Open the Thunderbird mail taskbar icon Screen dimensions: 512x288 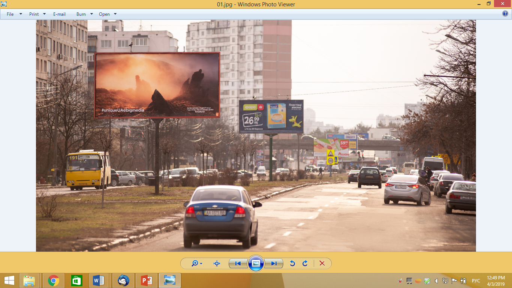tap(123, 280)
